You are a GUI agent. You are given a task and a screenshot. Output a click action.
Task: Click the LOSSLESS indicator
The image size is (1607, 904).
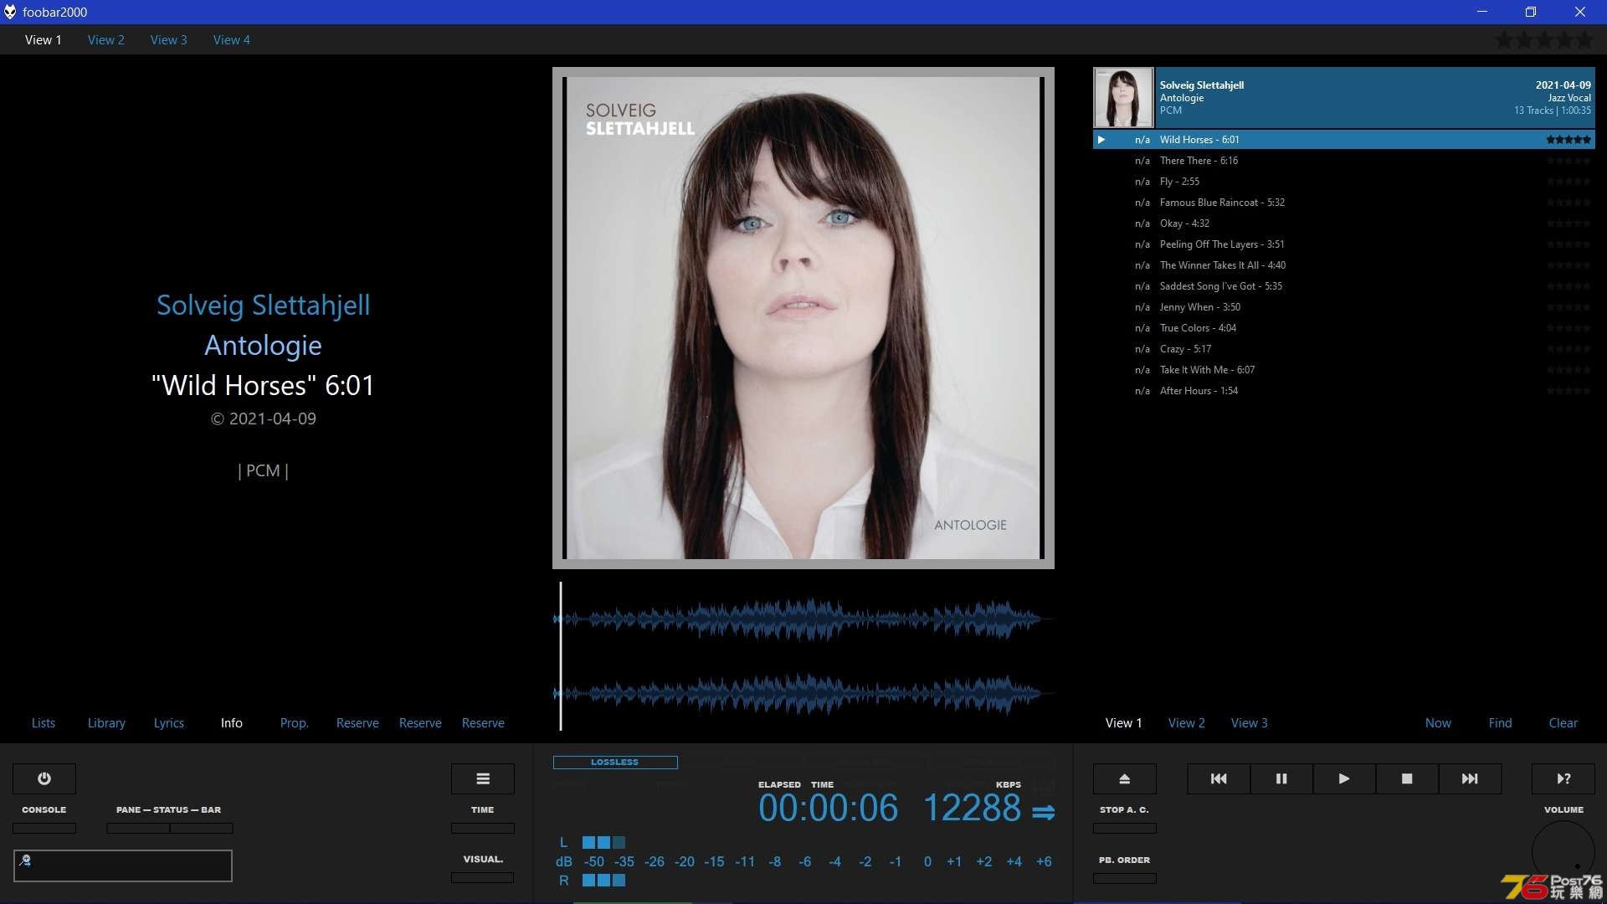(615, 762)
